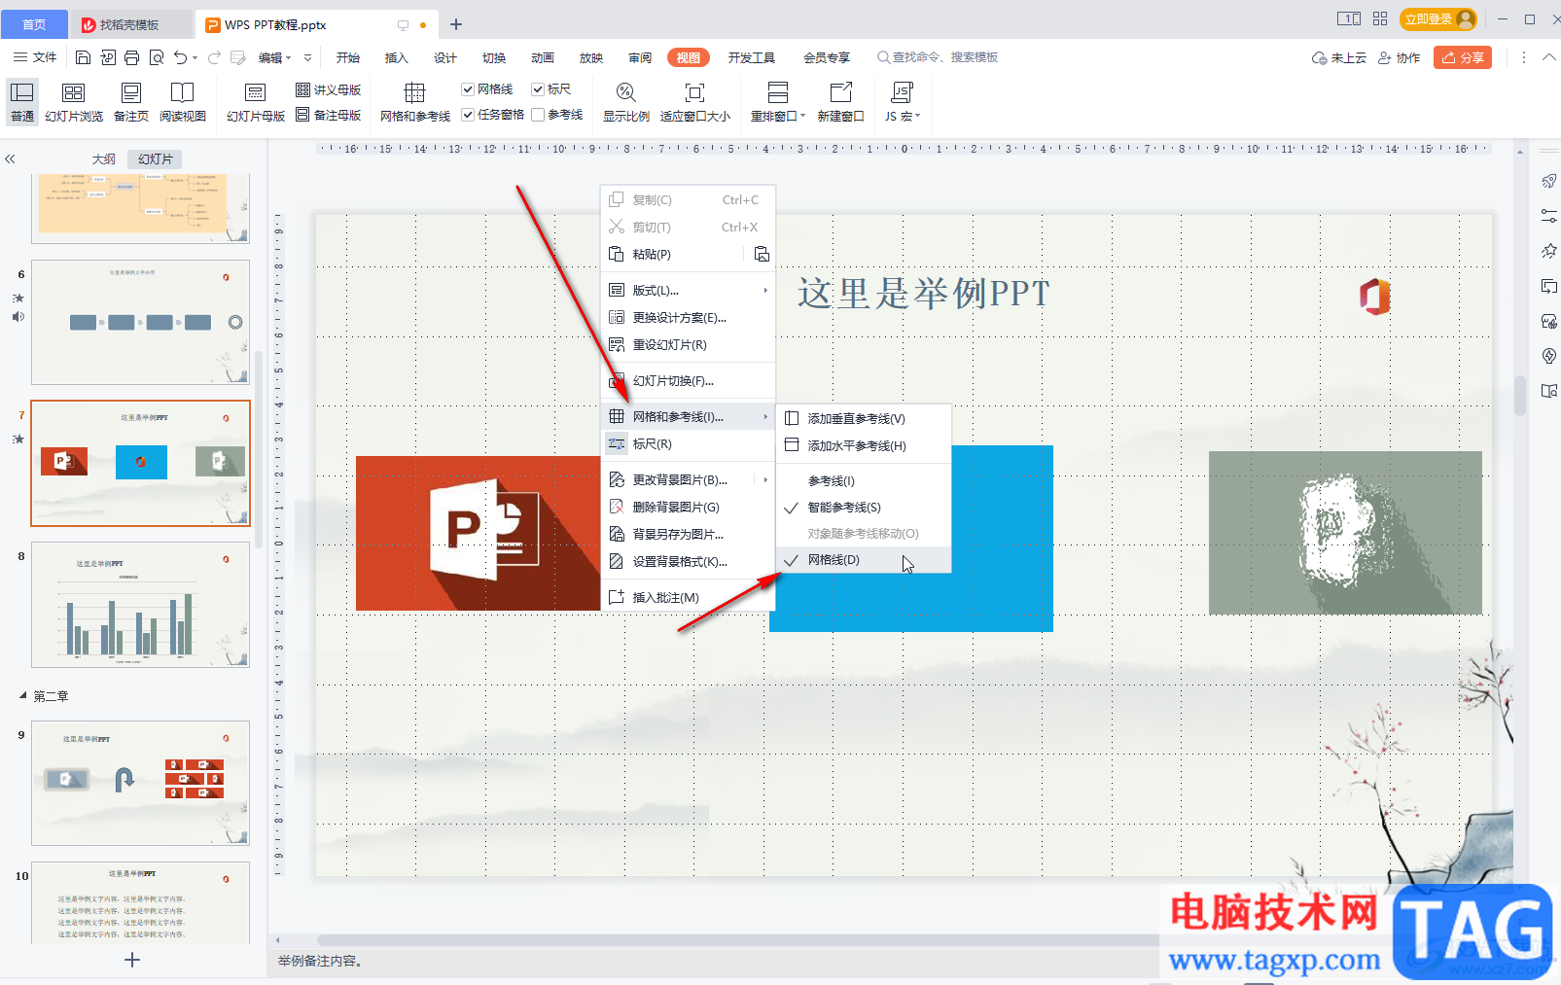Open quick access toolbar customize dropdown arrow
The height and width of the screenshot is (985, 1561).
308,58
